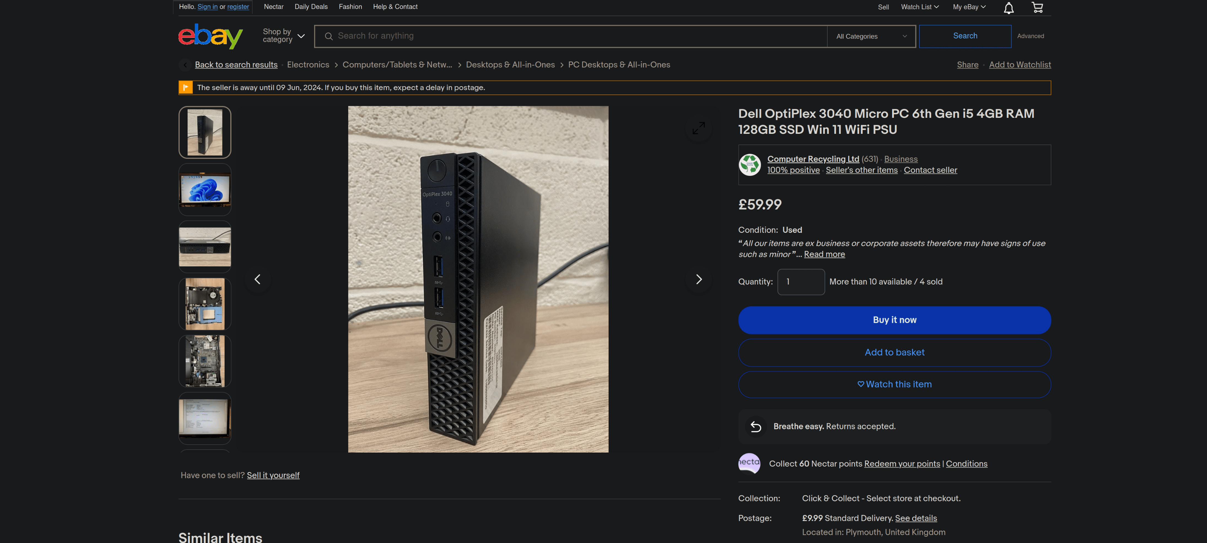This screenshot has width=1207, height=543.
Task: Open the Business seller link
Action: pyautogui.click(x=901, y=159)
